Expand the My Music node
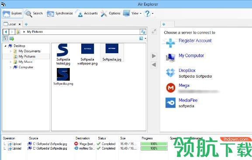The height and width of the screenshot is (160, 252). point(10,62)
